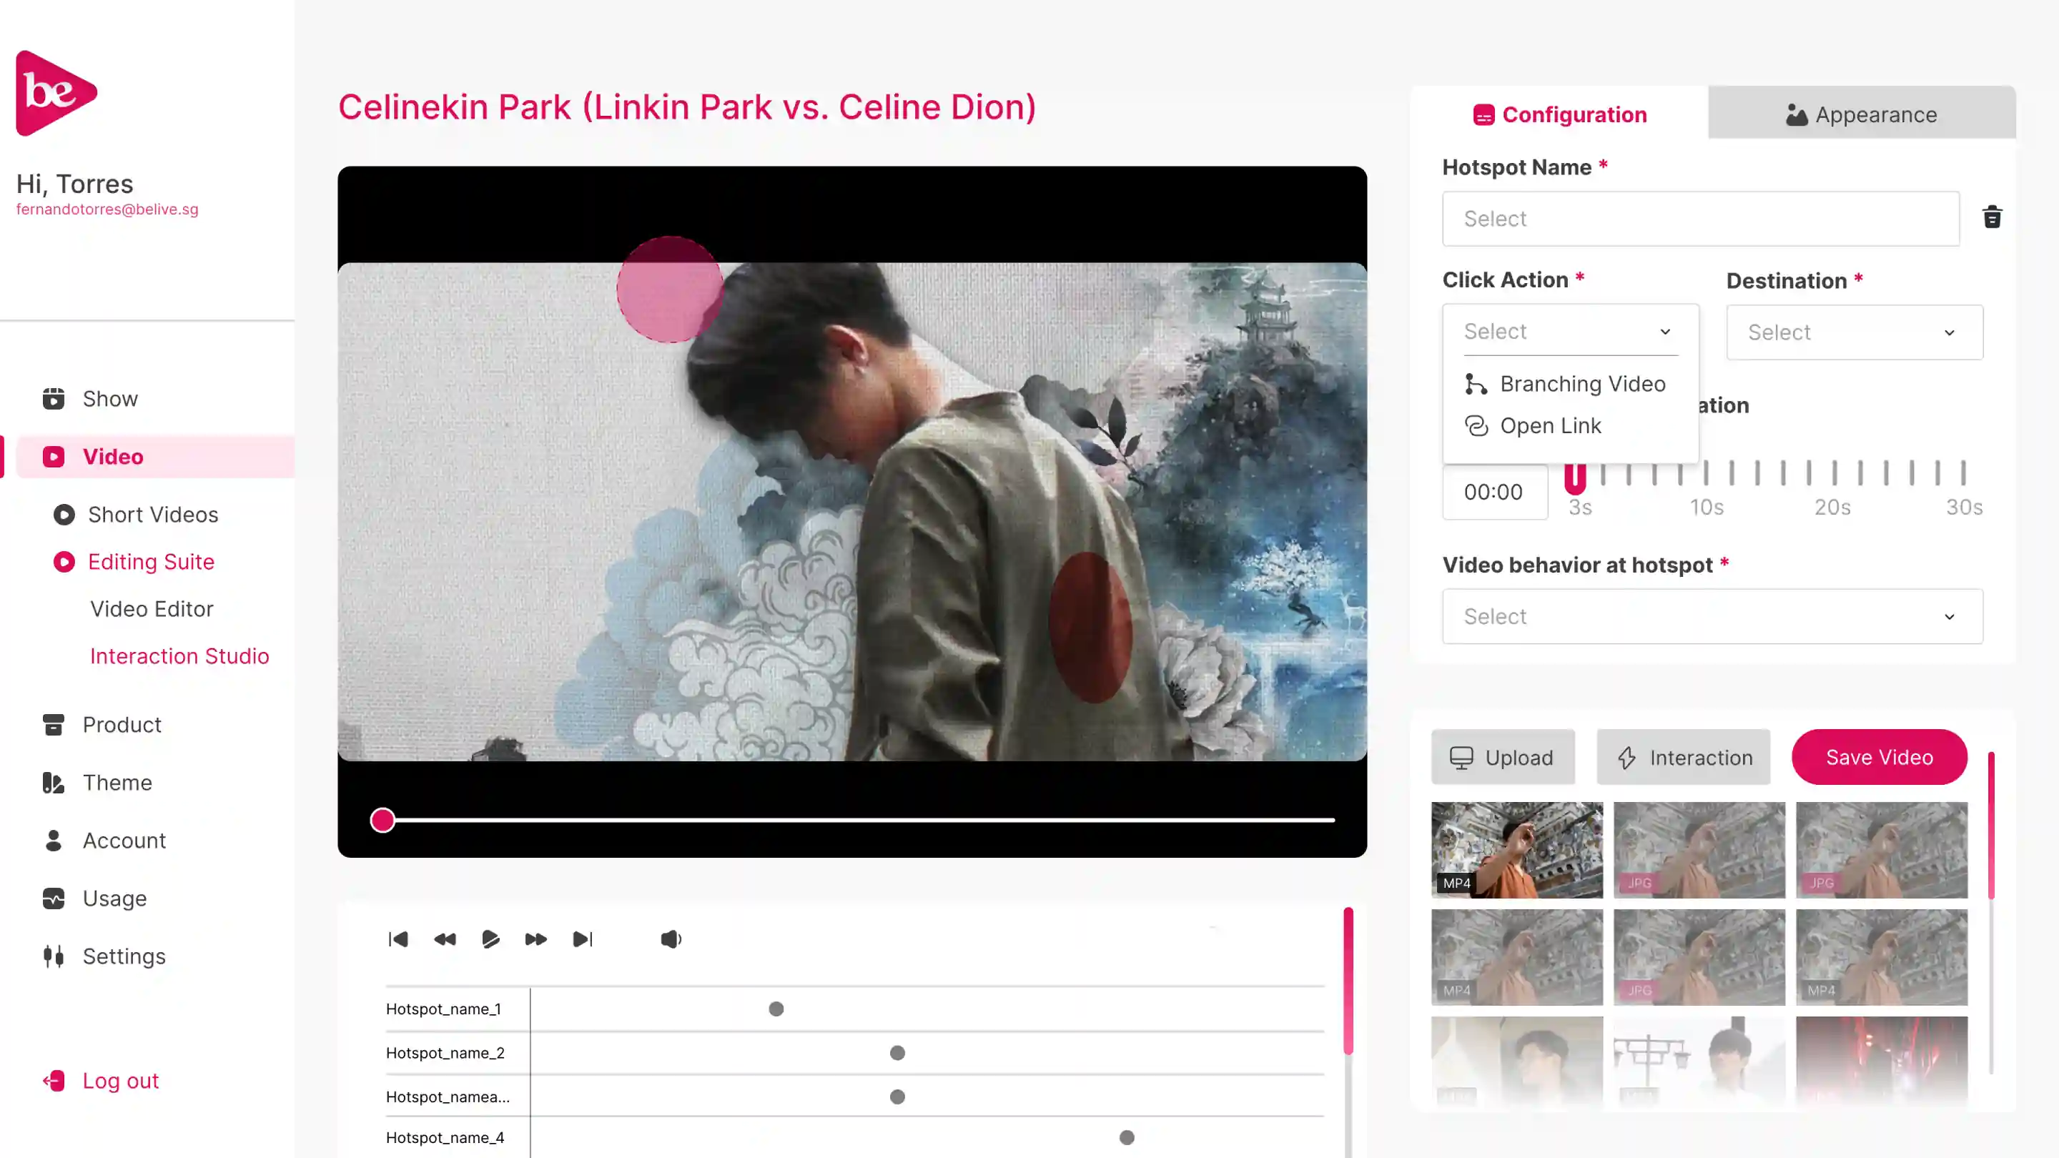Click the Interaction button
The width and height of the screenshot is (2059, 1158).
point(1684,757)
